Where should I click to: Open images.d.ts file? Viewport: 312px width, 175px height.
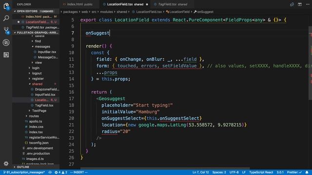coord(35,159)
